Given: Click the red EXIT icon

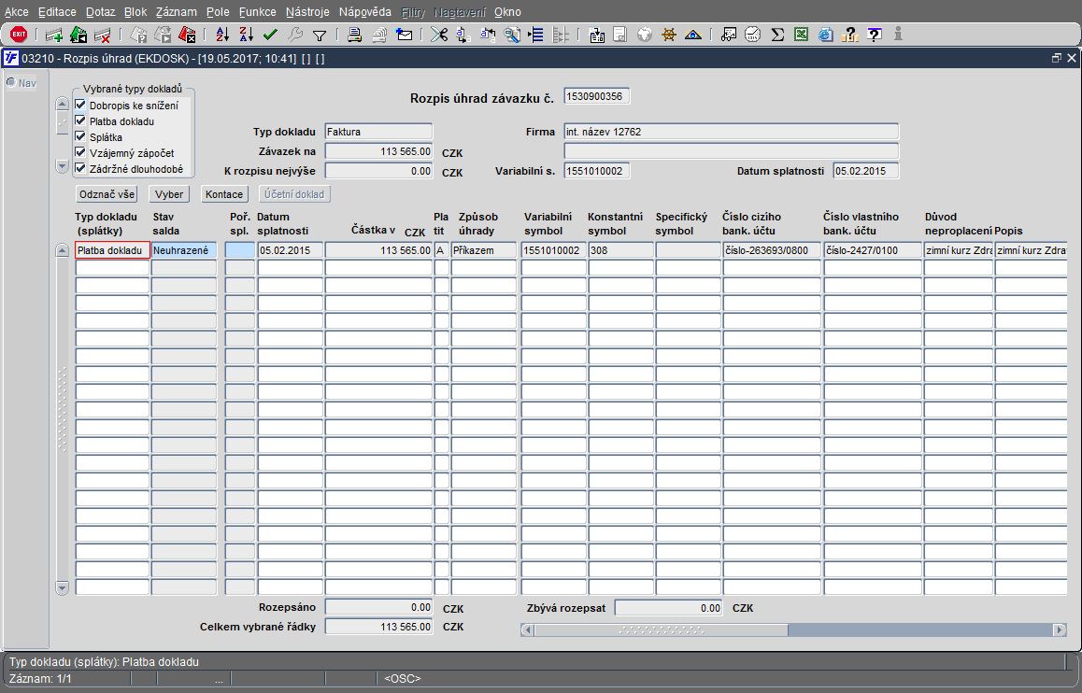Looking at the screenshot, I should pos(19,35).
